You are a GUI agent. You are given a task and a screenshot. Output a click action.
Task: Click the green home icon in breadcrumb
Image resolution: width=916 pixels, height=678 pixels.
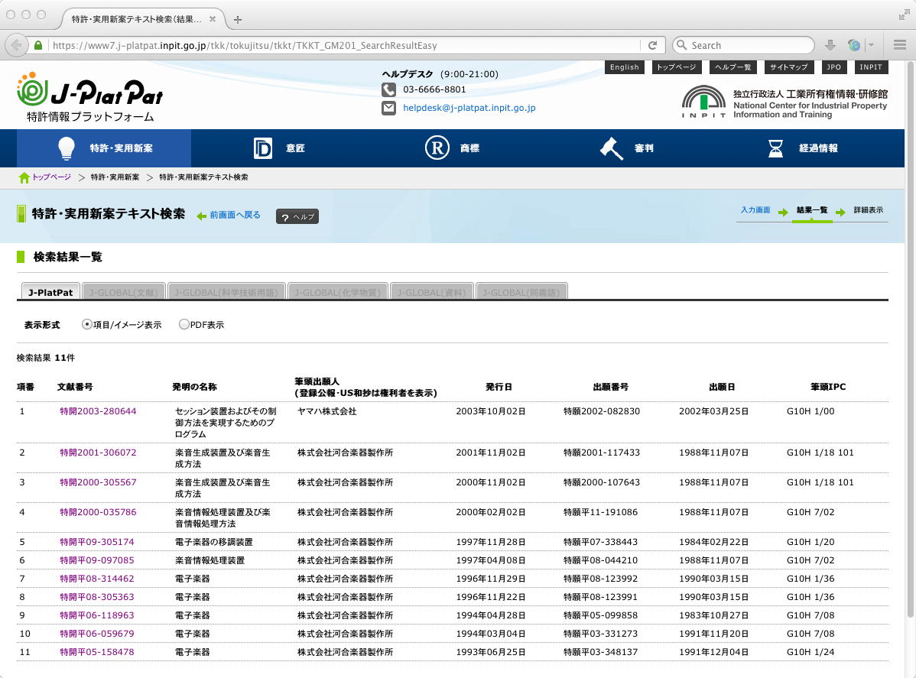(24, 177)
